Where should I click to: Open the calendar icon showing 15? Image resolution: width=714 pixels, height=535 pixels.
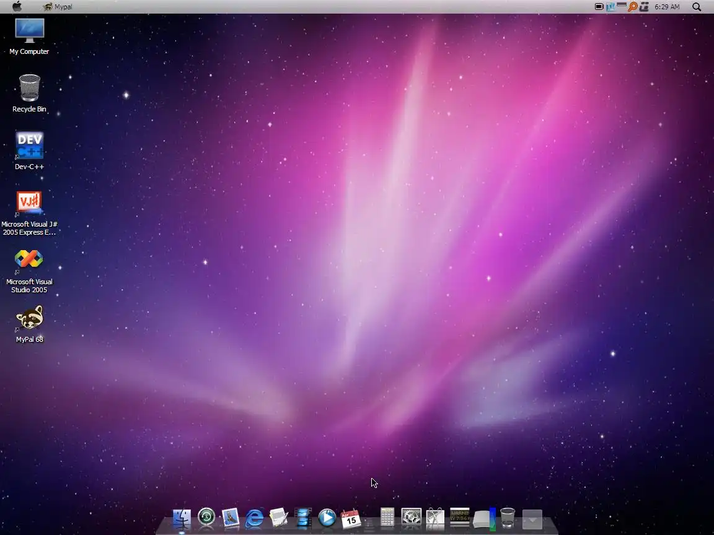point(351,519)
